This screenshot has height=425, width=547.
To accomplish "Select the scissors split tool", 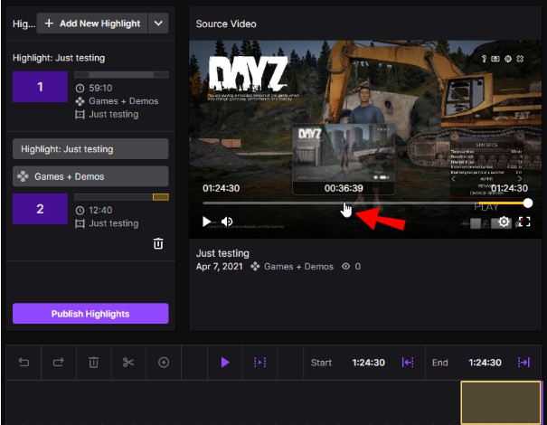I will pos(128,363).
